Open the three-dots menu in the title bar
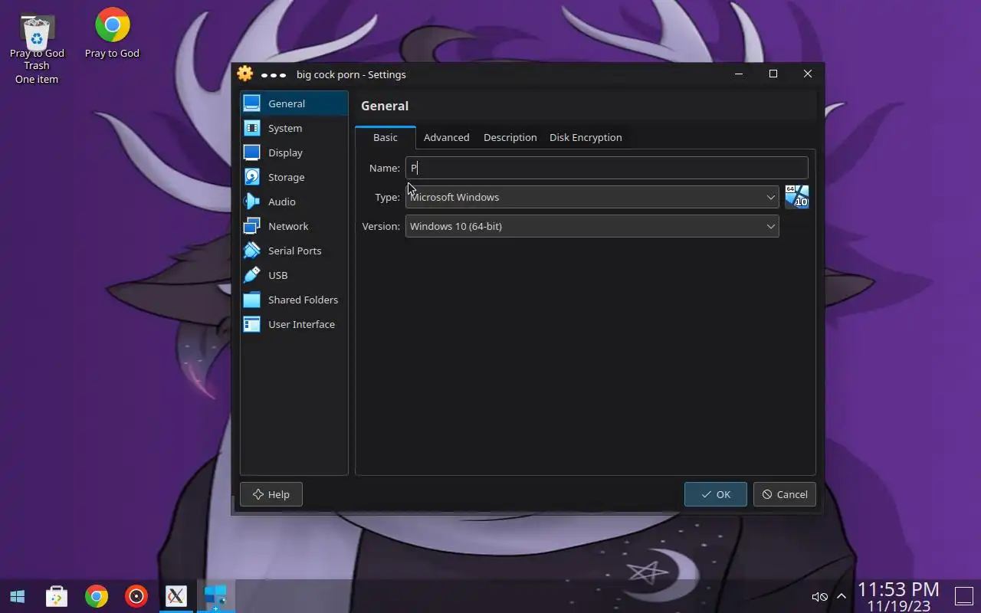The height and width of the screenshot is (613, 981). coord(274,75)
